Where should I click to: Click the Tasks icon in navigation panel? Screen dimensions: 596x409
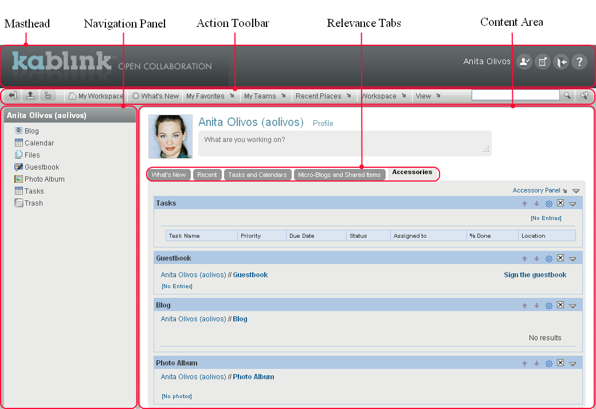[x=18, y=191]
